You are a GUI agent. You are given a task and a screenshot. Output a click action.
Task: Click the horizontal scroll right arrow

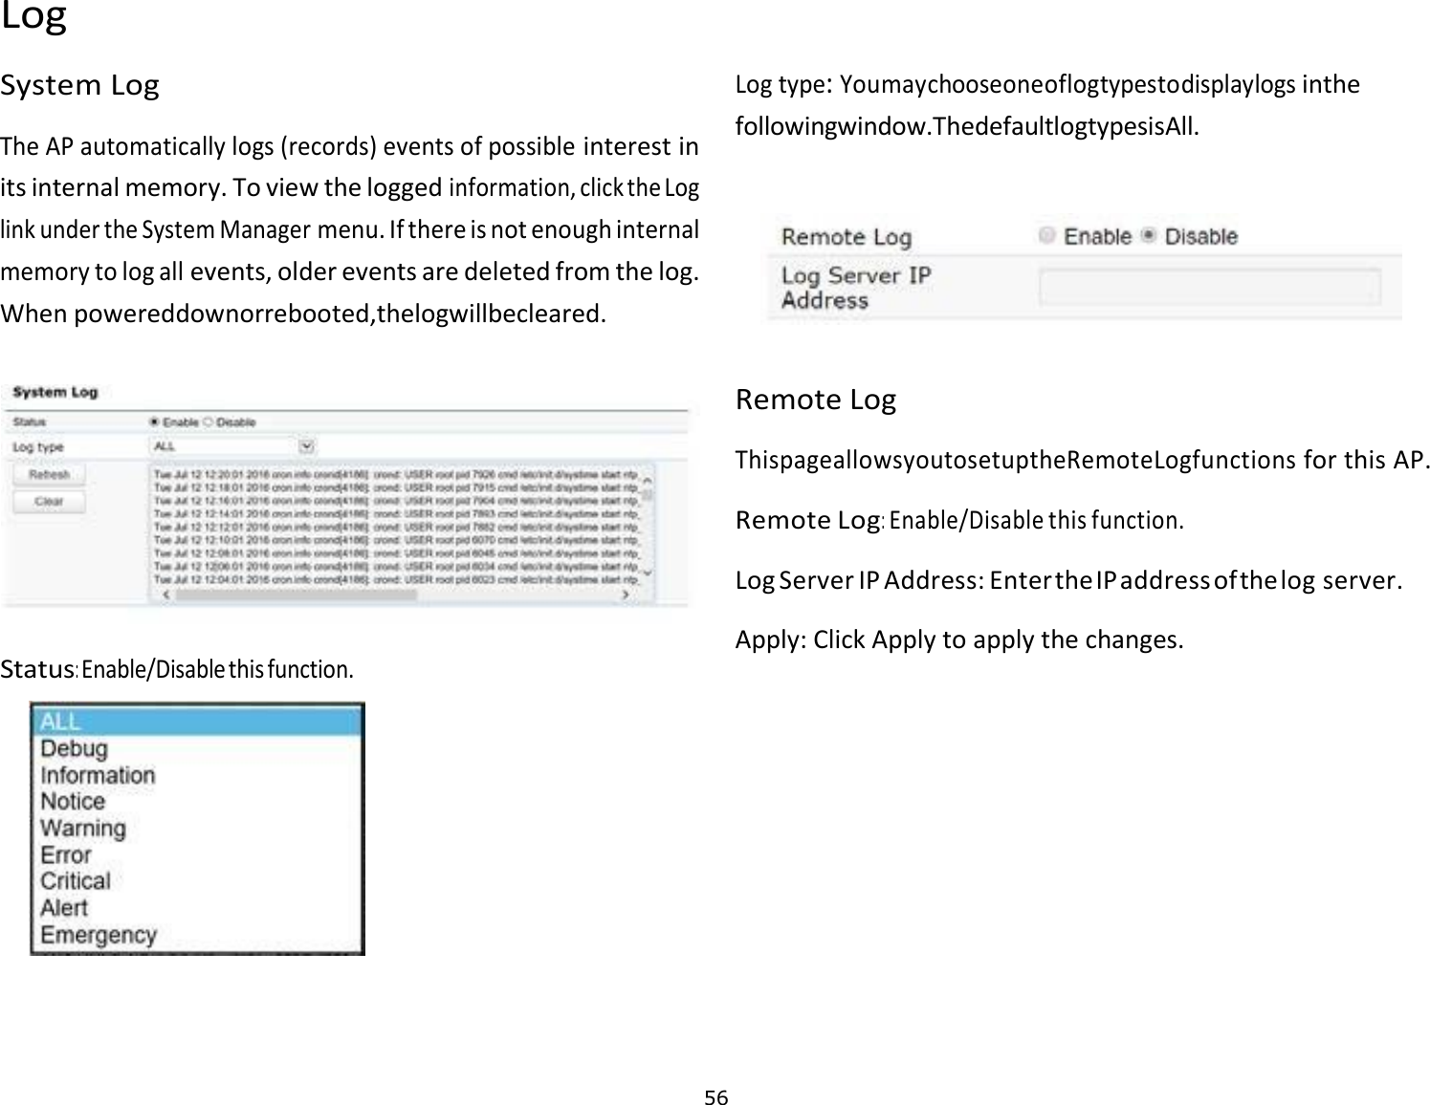[x=626, y=595]
